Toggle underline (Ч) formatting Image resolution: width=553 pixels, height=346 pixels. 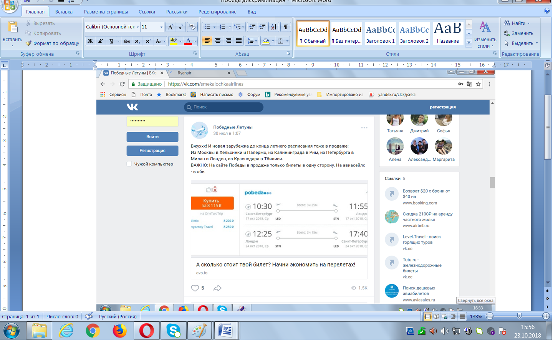[111, 41]
